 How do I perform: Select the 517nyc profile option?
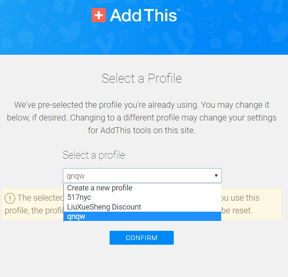(x=79, y=197)
